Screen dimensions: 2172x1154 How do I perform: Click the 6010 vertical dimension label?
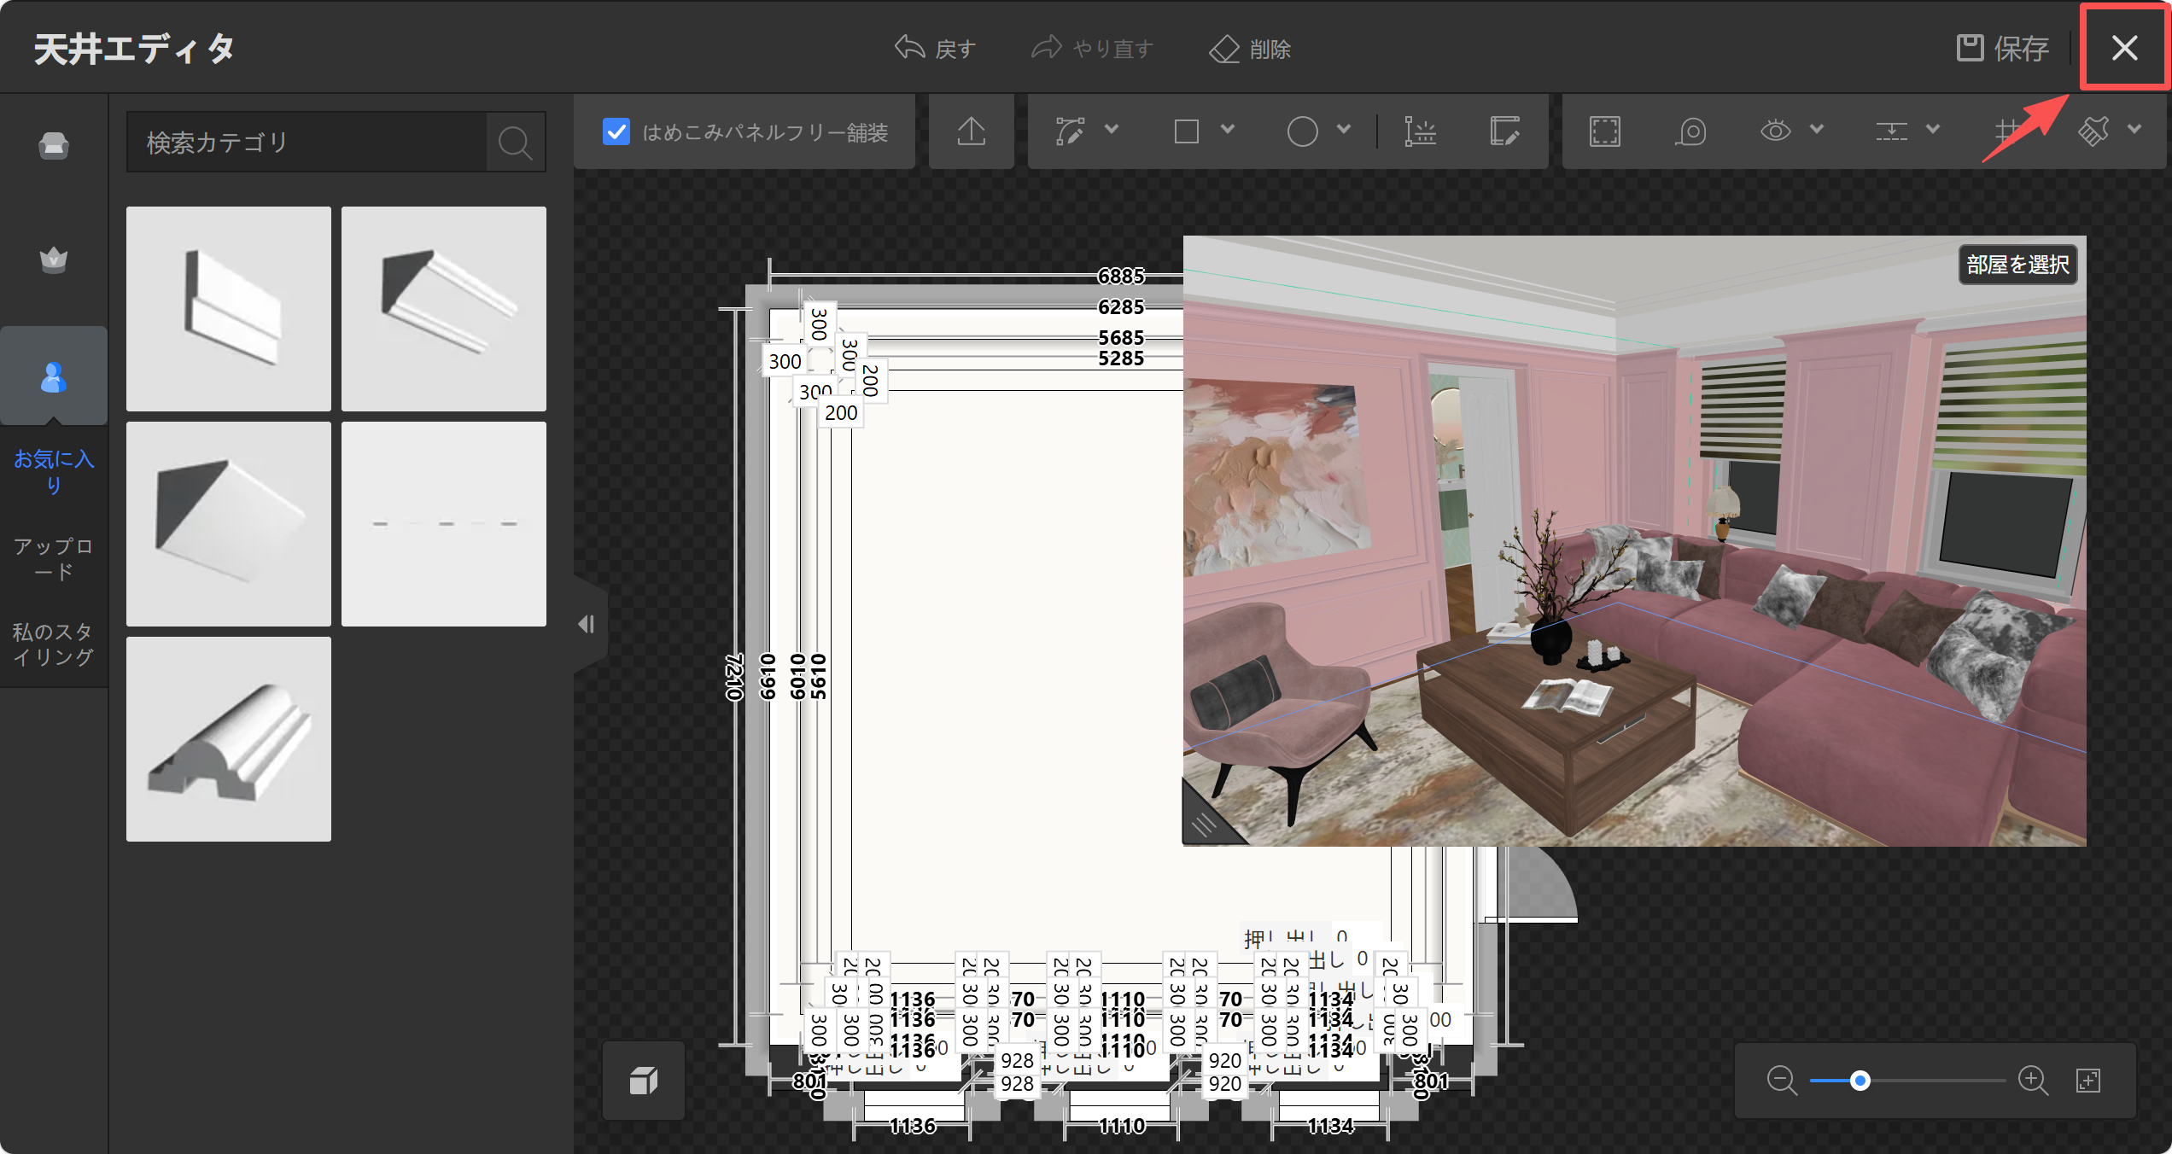[x=797, y=677]
